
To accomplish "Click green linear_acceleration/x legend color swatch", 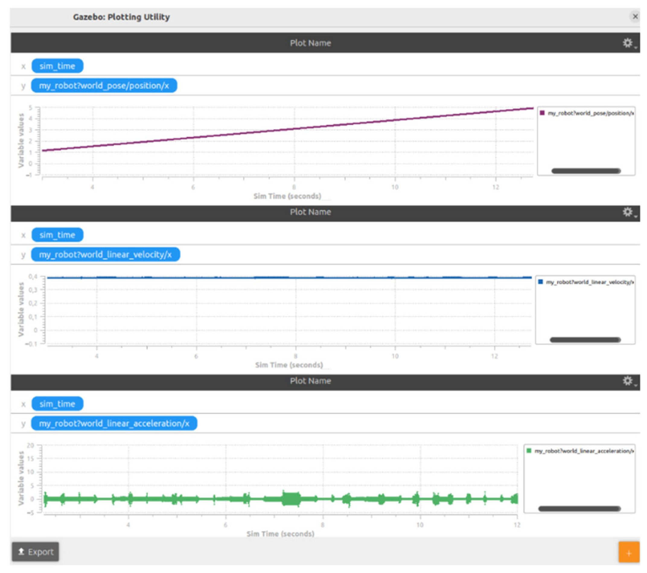I will tap(529, 450).
